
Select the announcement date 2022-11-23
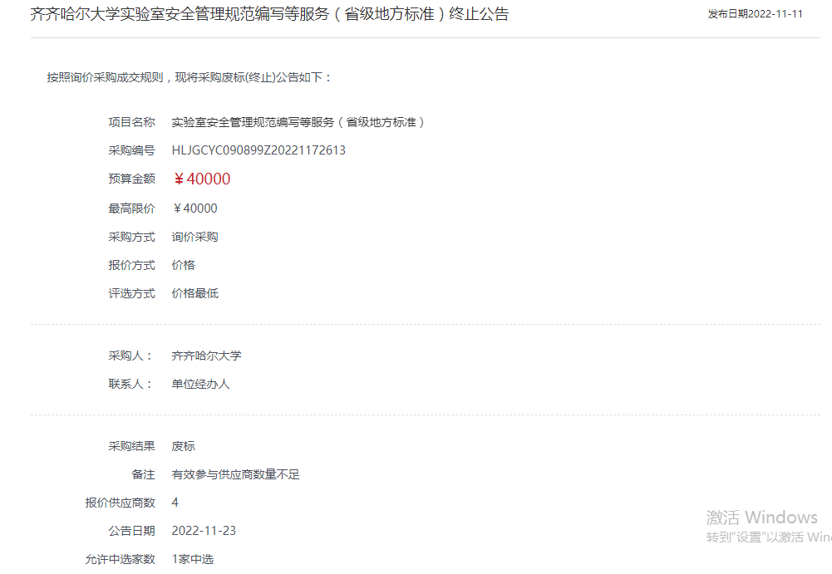(x=204, y=531)
